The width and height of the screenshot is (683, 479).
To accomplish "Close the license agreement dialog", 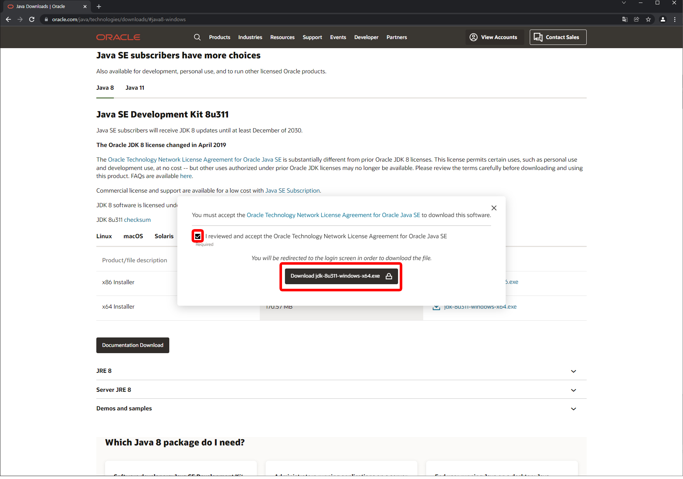I will click(494, 208).
